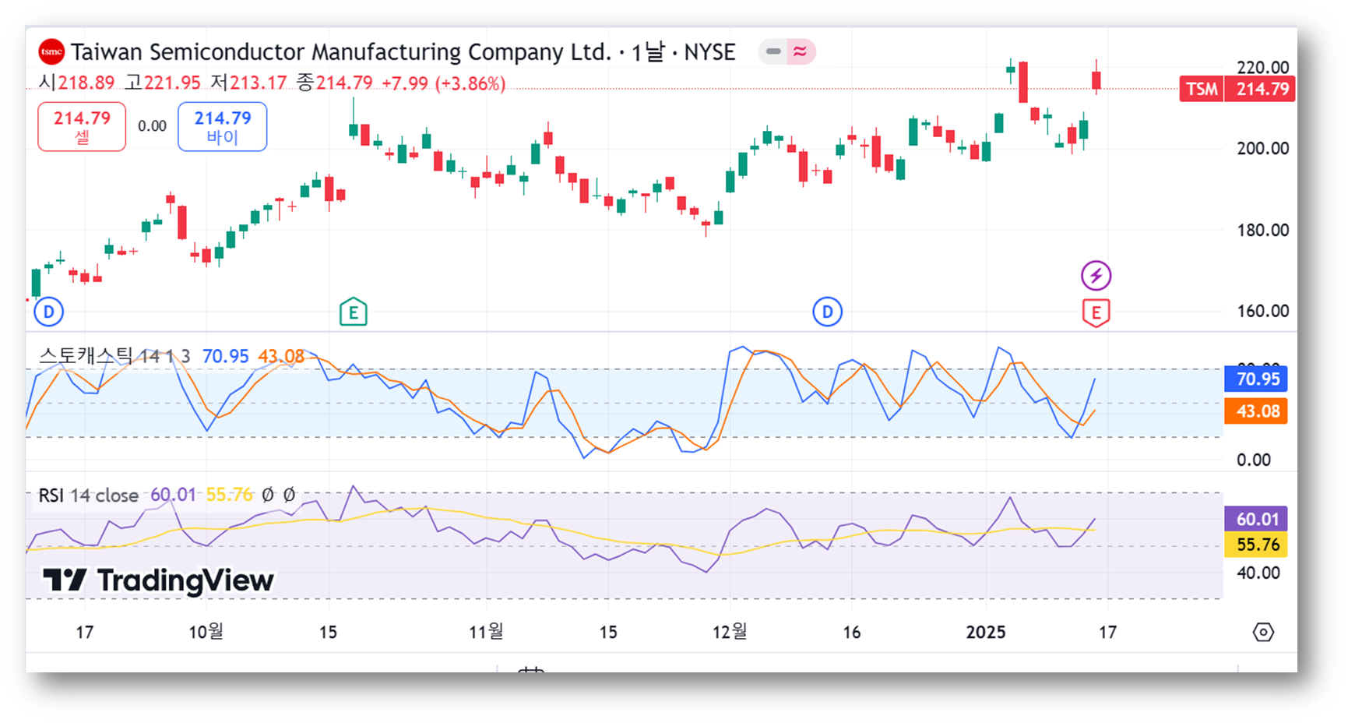The height and width of the screenshot is (723, 1348).
Task: Click the 10월 date axis label
Action: [x=206, y=632]
